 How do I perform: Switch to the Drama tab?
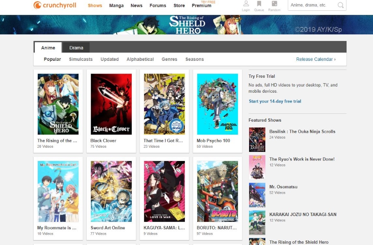(76, 48)
